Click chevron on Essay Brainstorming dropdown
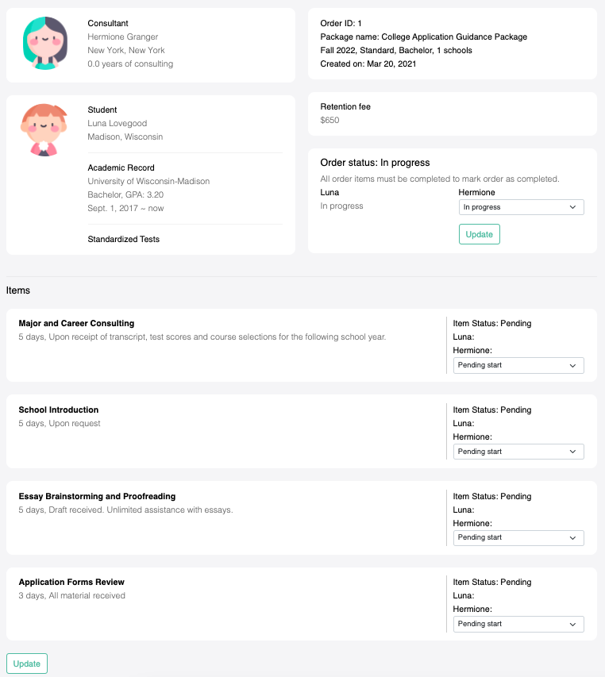 click(572, 538)
